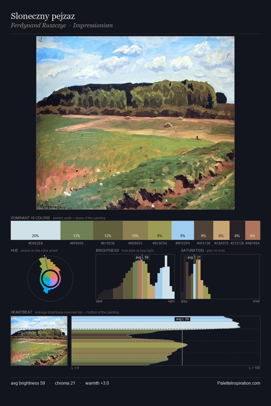Select the #AB765A terracotta swatch
This screenshot has width=271, height=406.
click(253, 230)
